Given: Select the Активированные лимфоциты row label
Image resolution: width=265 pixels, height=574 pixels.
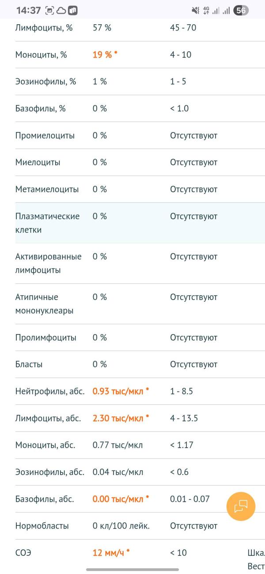Looking at the screenshot, I should coord(48,263).
